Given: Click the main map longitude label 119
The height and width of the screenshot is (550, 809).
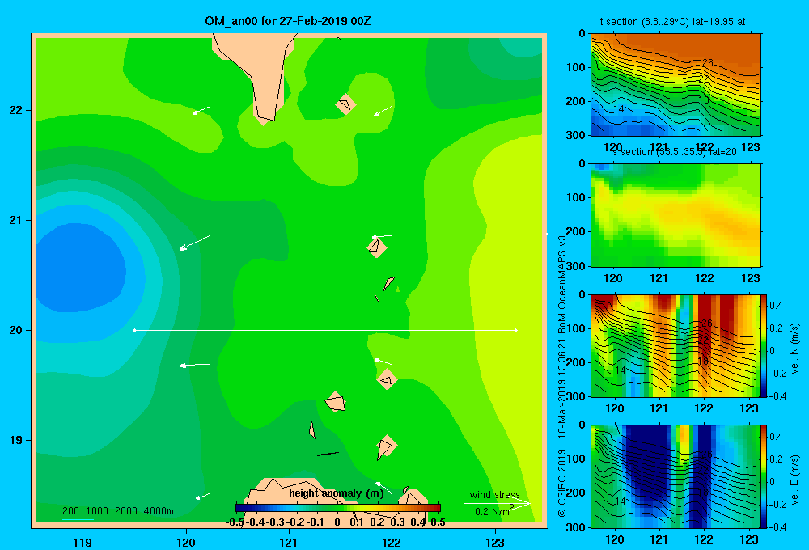Looking at the screenshot, I should point(83,542).
